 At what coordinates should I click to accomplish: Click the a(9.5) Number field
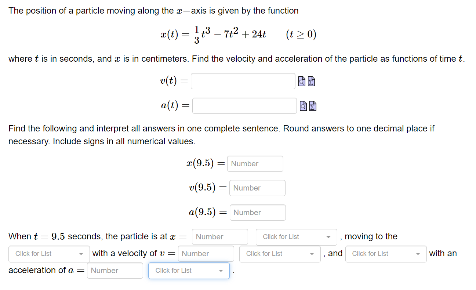click(258, 213)
